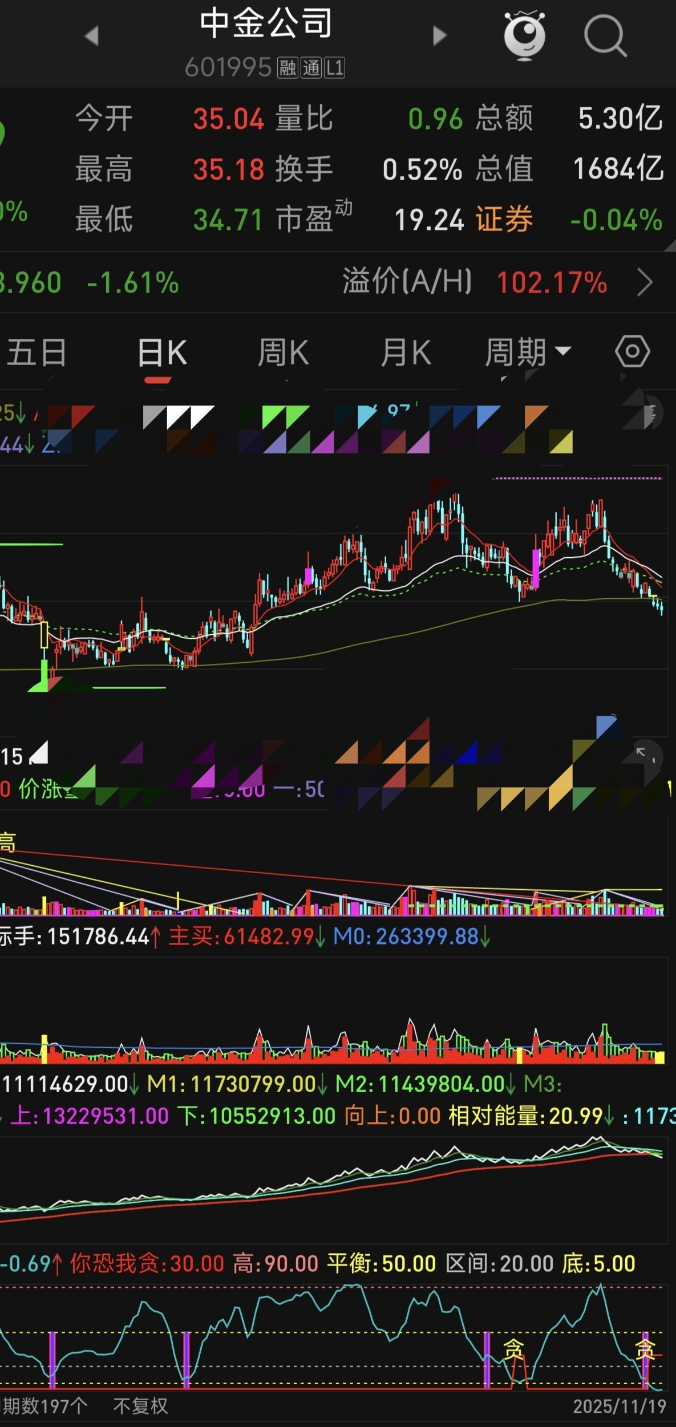Go to next stock with right arrow
Image resolution: width=676 pixels, height=1427 pixels.
coord(439,35)
